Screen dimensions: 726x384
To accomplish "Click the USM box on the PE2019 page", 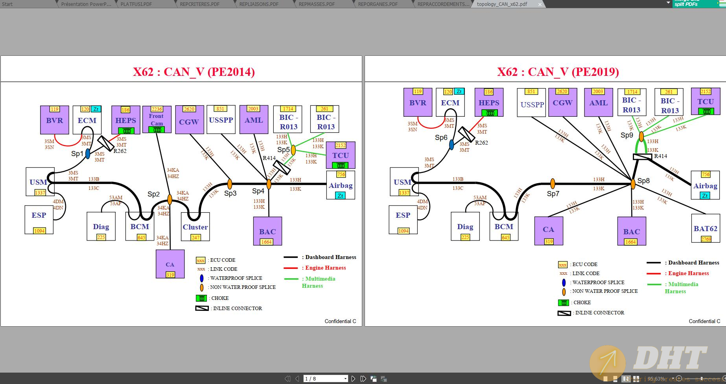I will tap(404, 182).
